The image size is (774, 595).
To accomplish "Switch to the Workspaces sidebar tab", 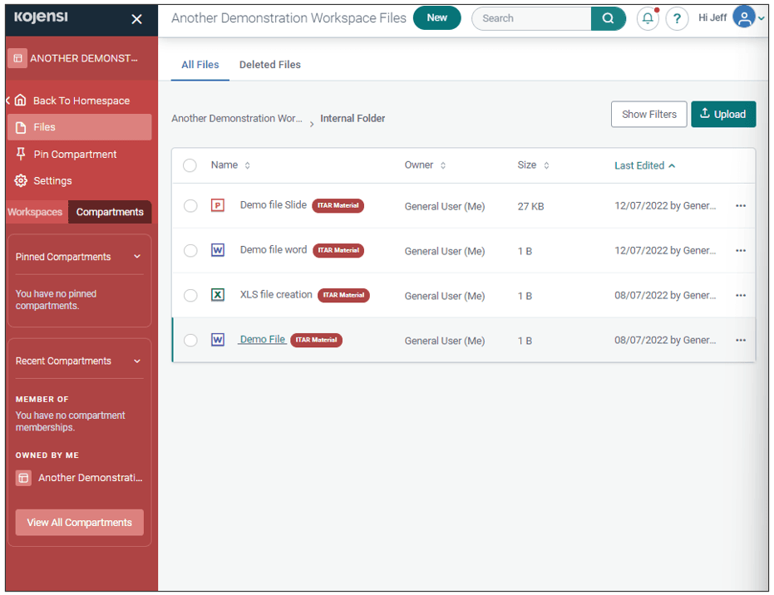I will 35,212.
